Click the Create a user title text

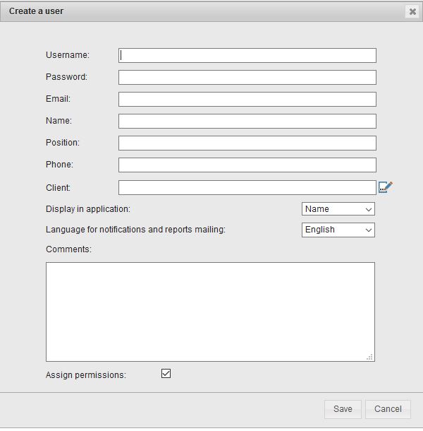click(x=36, y=11)
